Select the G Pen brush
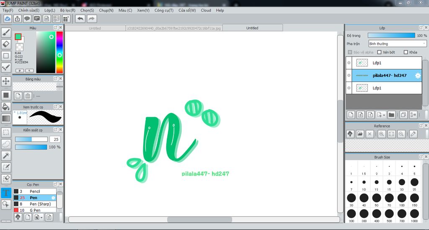429x230 pixels. [35, 210]
